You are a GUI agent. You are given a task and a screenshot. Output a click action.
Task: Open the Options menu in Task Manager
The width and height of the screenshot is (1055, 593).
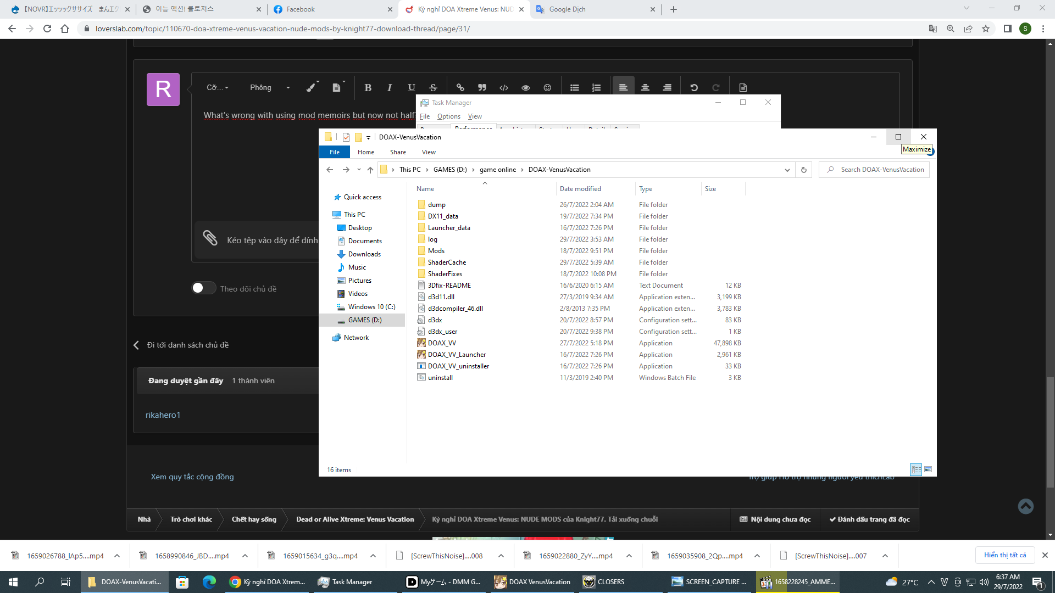pyautogui.click(x=449, y=116)
